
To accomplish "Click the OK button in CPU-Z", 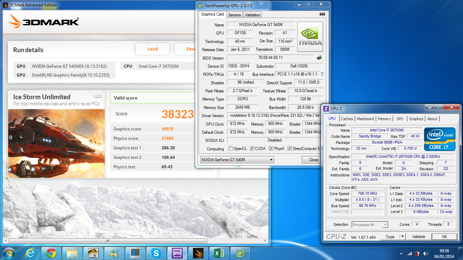I will tap(444, 237).
